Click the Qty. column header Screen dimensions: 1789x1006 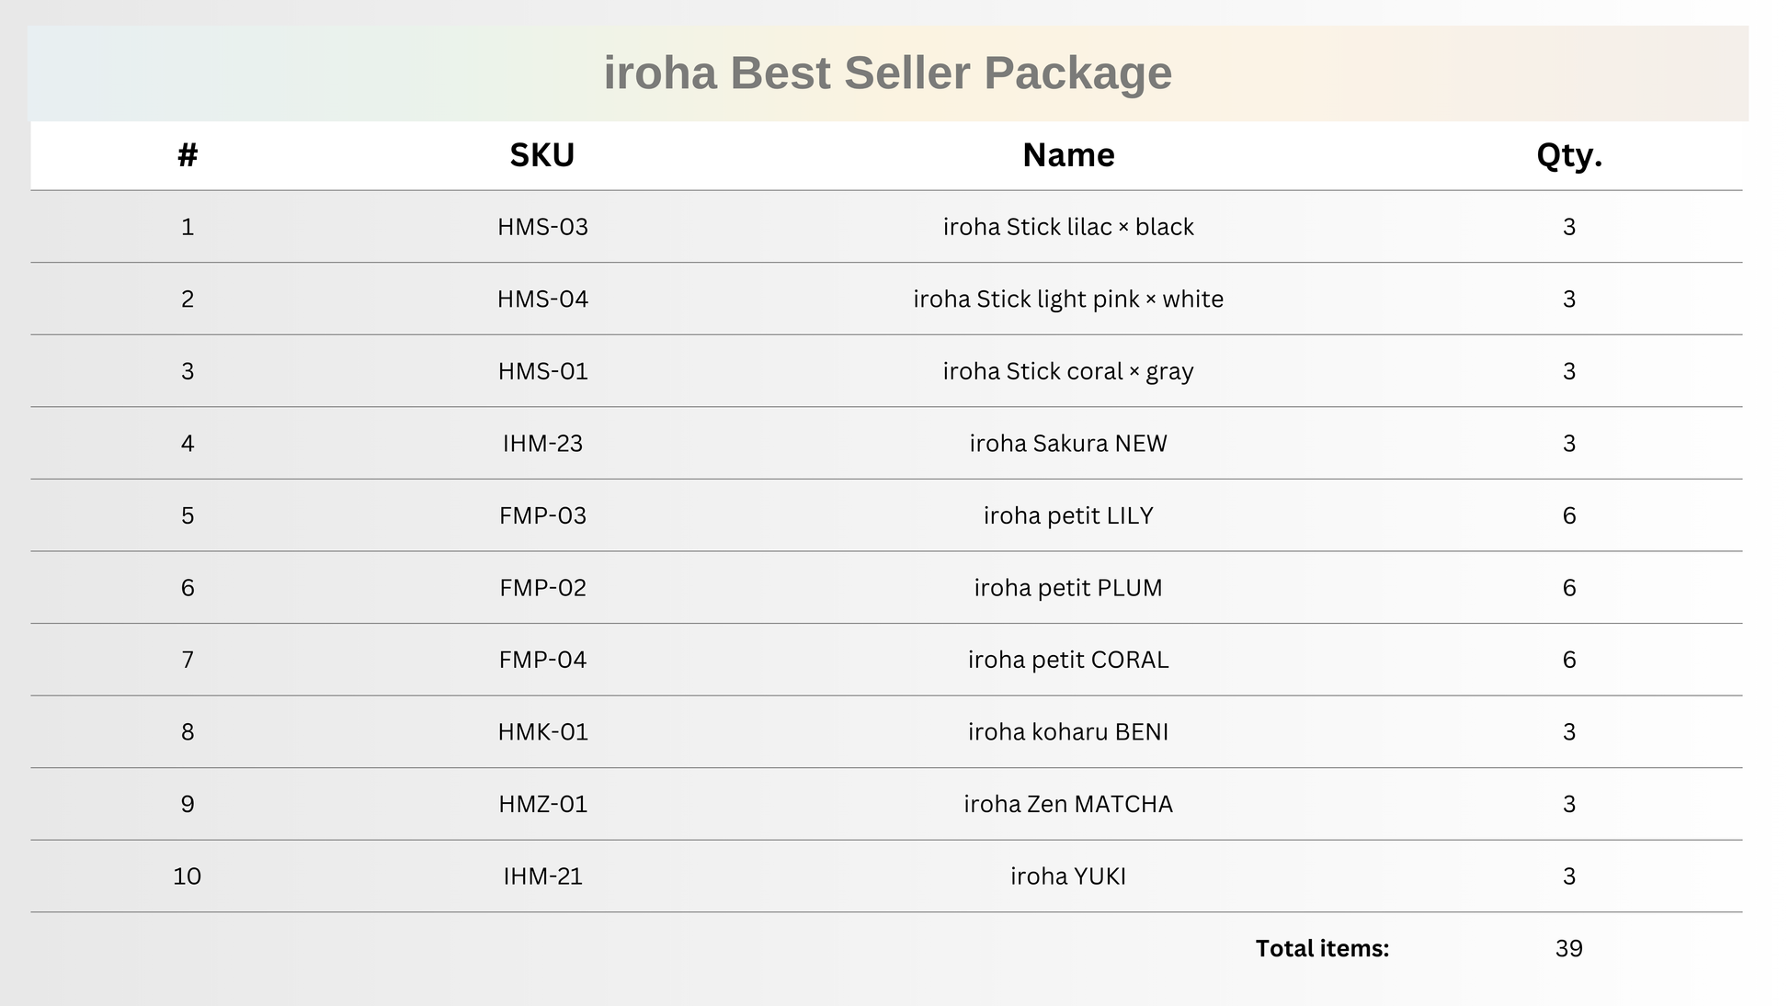pos(1568,155)
